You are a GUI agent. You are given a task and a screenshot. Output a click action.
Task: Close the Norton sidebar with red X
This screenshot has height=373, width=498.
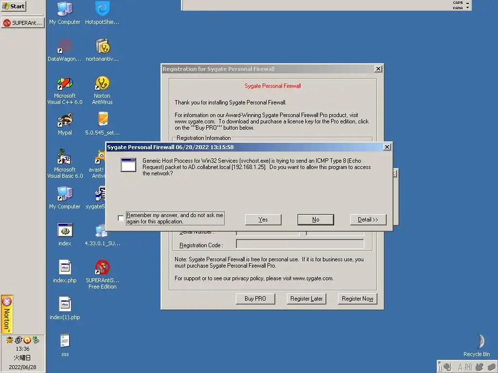click(x=7, y=301)
